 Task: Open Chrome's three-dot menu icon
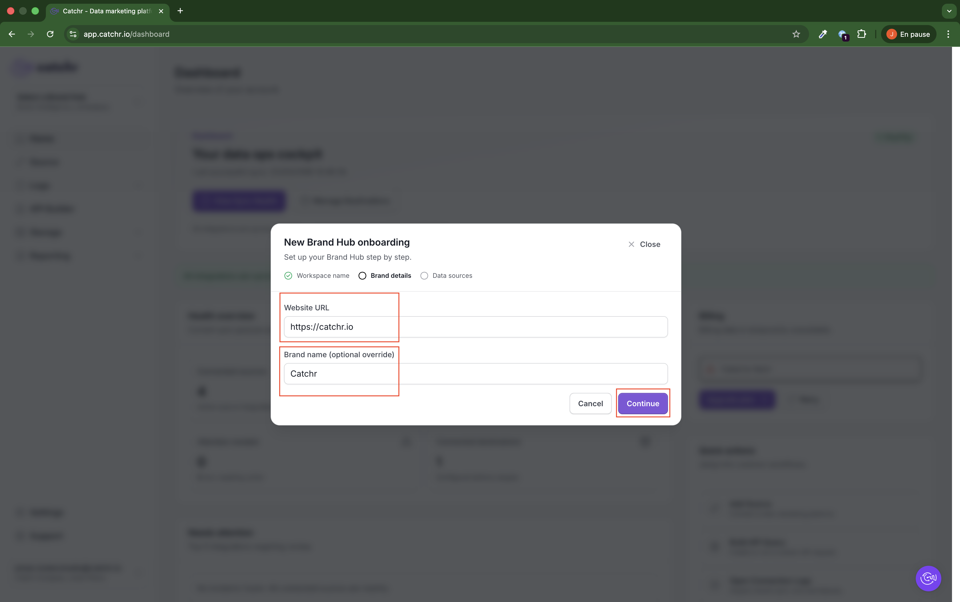pos(948,34)
